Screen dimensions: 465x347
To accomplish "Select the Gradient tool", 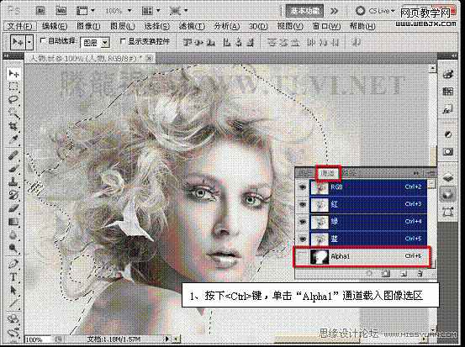I will coord(13,221).
